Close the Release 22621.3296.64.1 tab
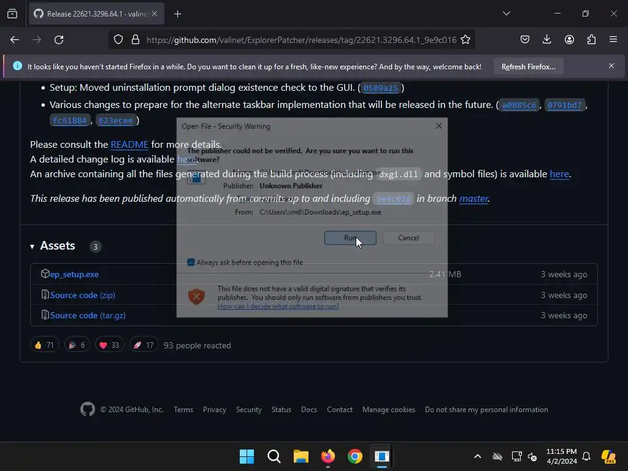This screenshot has height=471, width=628. click(155, 13)
